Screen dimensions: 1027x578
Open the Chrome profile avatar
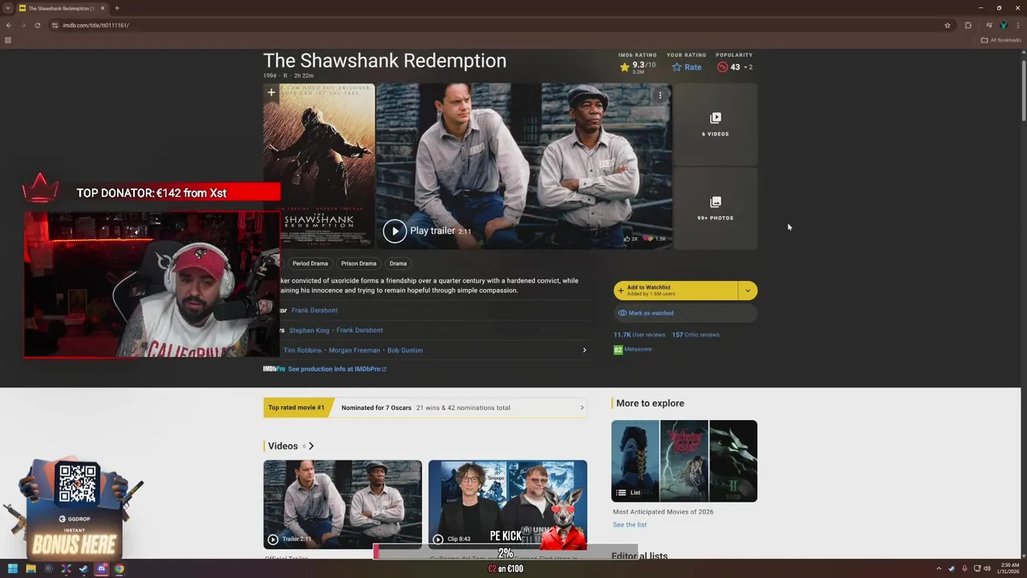pyautogui.click(x=1003, y=25)
